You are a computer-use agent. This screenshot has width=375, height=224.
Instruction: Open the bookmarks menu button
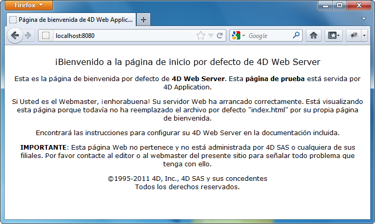click(333, 36)
